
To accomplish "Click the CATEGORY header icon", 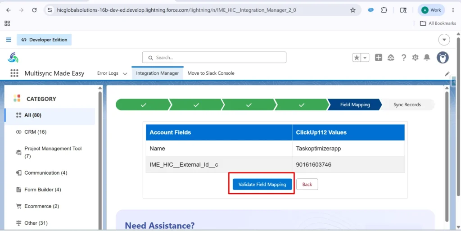I will coord(17,98).
